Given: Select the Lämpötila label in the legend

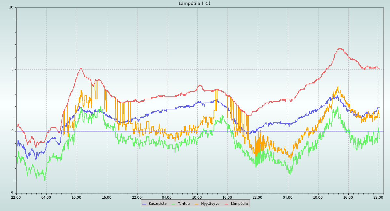Looking at the screenshot, I should 239,204.
